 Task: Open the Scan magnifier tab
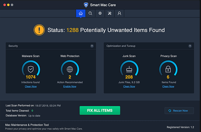pyautogui.click(x=90, y=13)
